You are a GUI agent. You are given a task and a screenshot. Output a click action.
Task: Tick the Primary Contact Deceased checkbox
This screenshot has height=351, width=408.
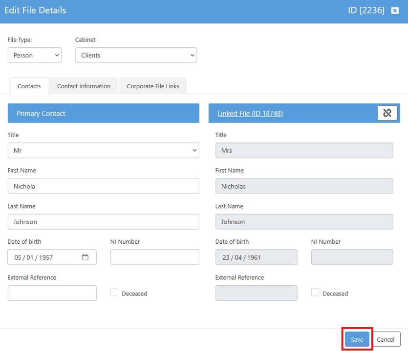114,292
